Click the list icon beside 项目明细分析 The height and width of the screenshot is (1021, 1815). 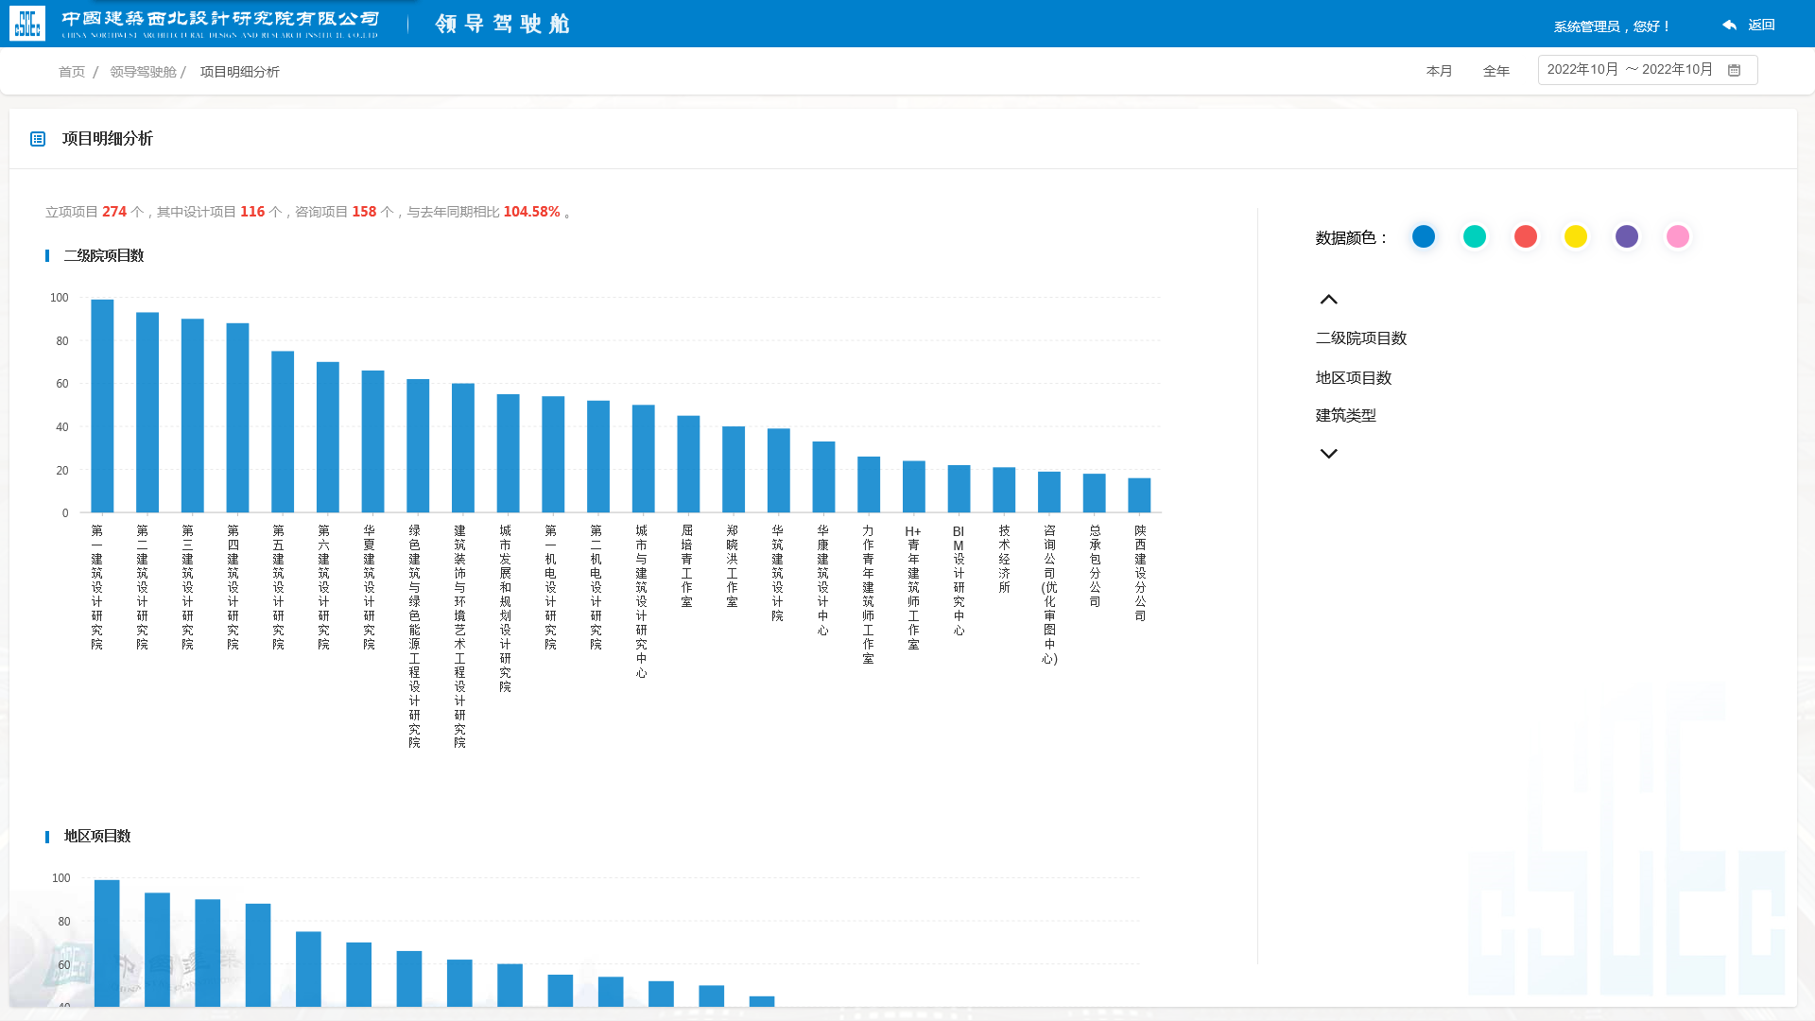(38, 139)
